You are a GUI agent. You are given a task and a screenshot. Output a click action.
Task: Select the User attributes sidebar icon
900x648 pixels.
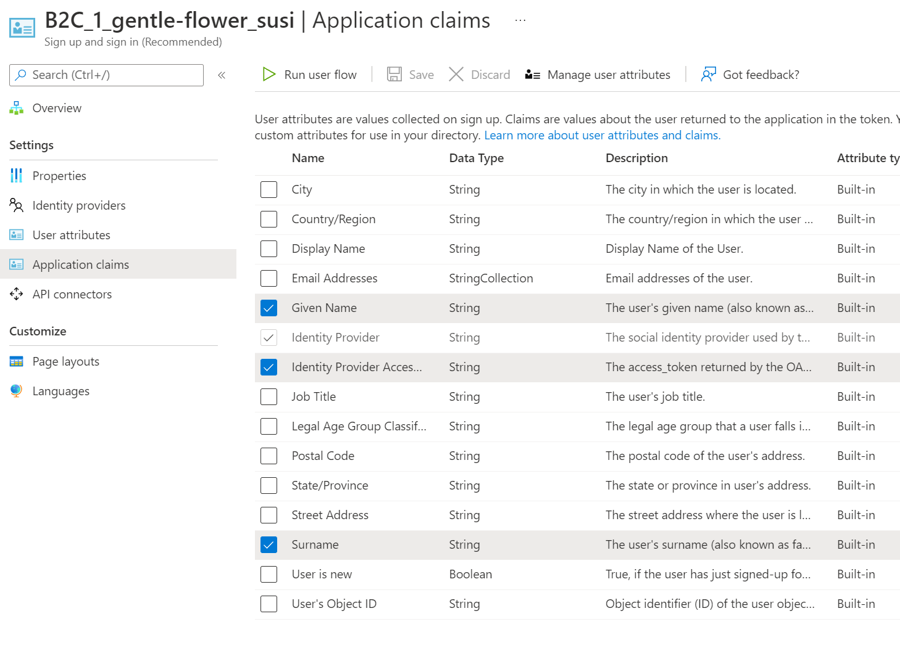pyautogui.click(x=16, y=235)
